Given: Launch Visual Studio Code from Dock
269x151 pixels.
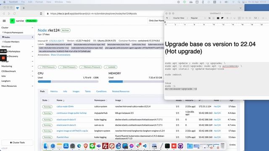Looking at the screenshot, I should [145, 146].
